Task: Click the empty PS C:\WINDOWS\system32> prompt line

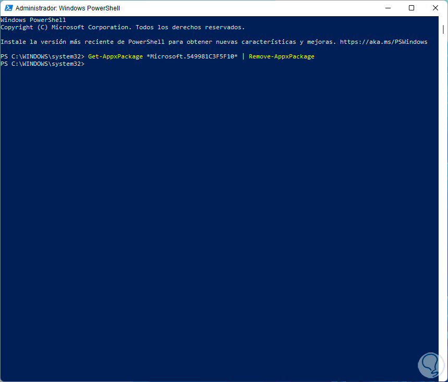Action: point(43,64)
